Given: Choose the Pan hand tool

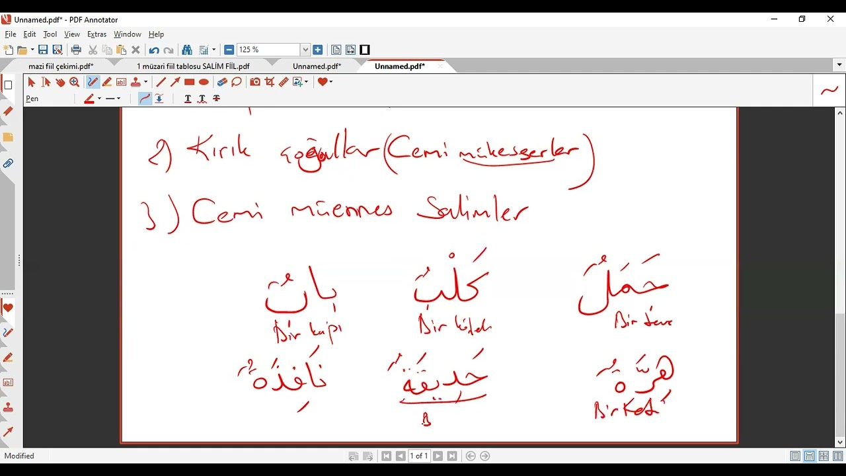Looking at the screenshot, I should click(60, 82).
